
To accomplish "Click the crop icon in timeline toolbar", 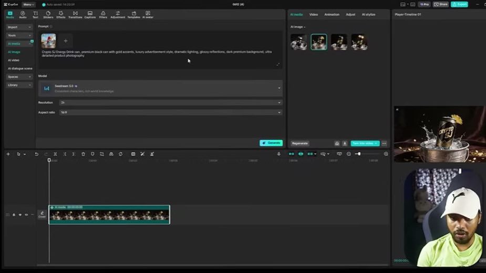I will click(x=101, y=154).
